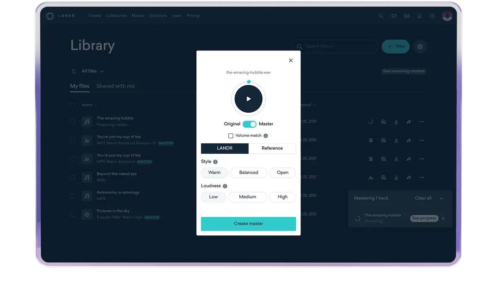Select checkbox for Astronomy or astrology
Viewport: 498px width, 300px height.
pos(73,196)
